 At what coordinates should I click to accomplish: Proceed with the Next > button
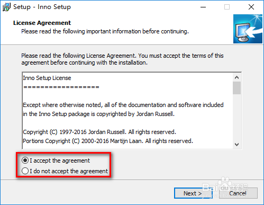click(193, 193)
